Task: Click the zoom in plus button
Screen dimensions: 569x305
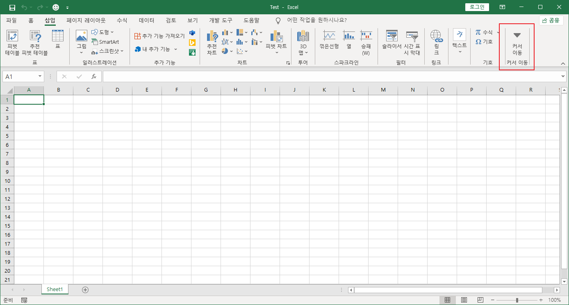Action: click(x=541, y=300)
